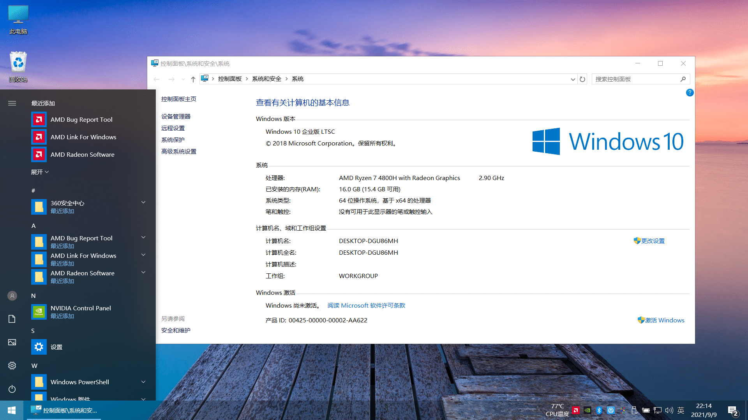Click the volume speaker tray icon
This screenshot has width=748, height=420.
tap(669, 410)
